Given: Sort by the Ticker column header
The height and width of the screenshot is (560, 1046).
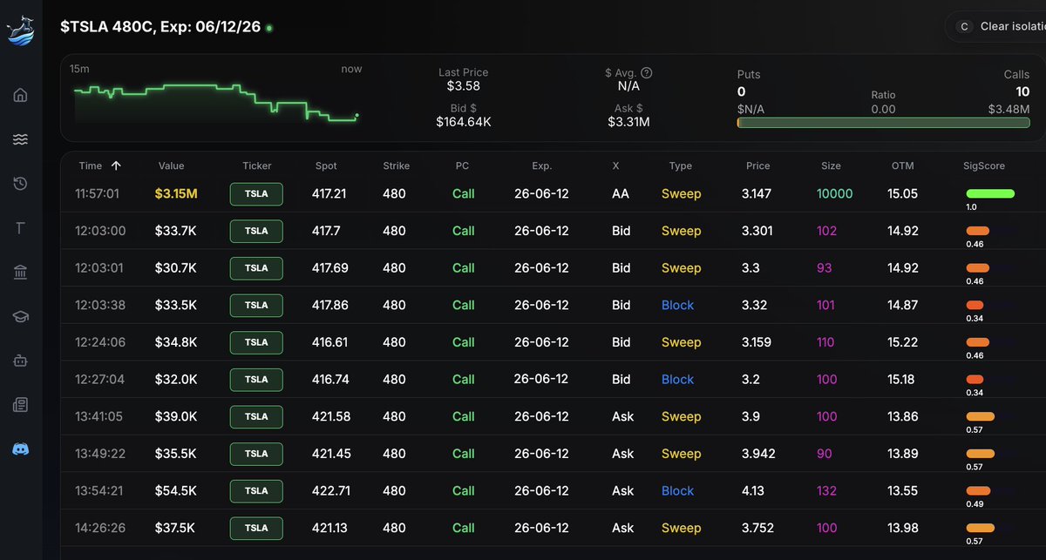Looking at the screenshot, I should (257, 165).
